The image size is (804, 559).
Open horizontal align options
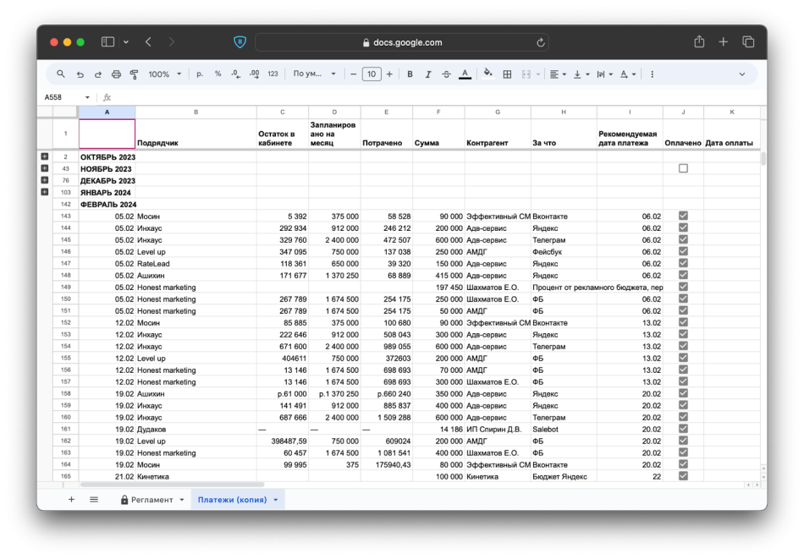(558, 74)
